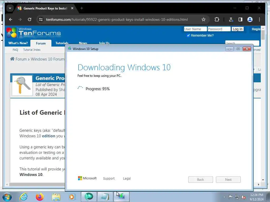Open the network tray icon
This screenshot has width=270, height=202.
[x=237, y=197]
